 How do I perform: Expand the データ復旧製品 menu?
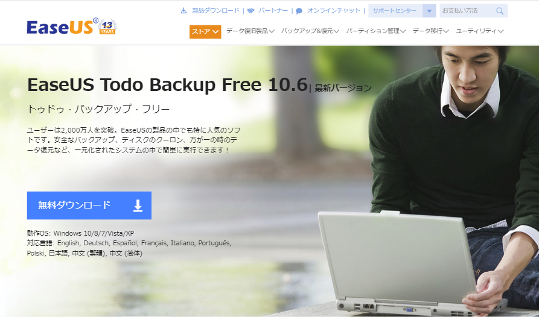tap(250, 31)
